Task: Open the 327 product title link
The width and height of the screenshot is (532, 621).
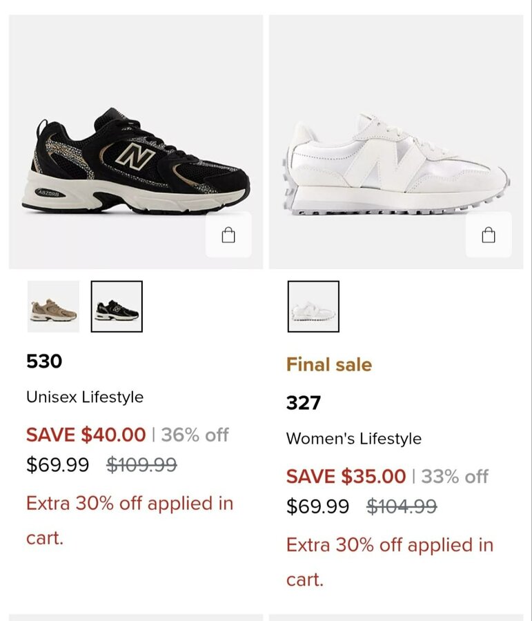Action: coord(304,403)
